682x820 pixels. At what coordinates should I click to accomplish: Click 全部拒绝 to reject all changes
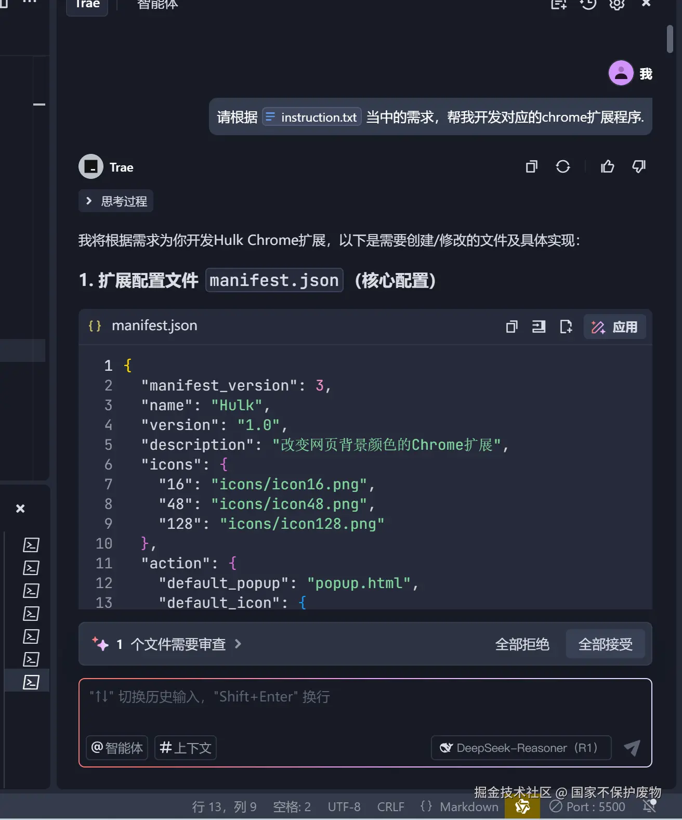tap(522, 644)
